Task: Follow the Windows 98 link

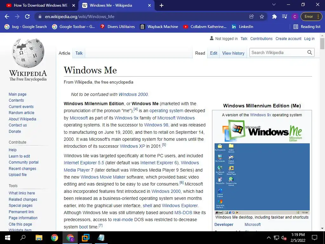Action: pos(156,125)
